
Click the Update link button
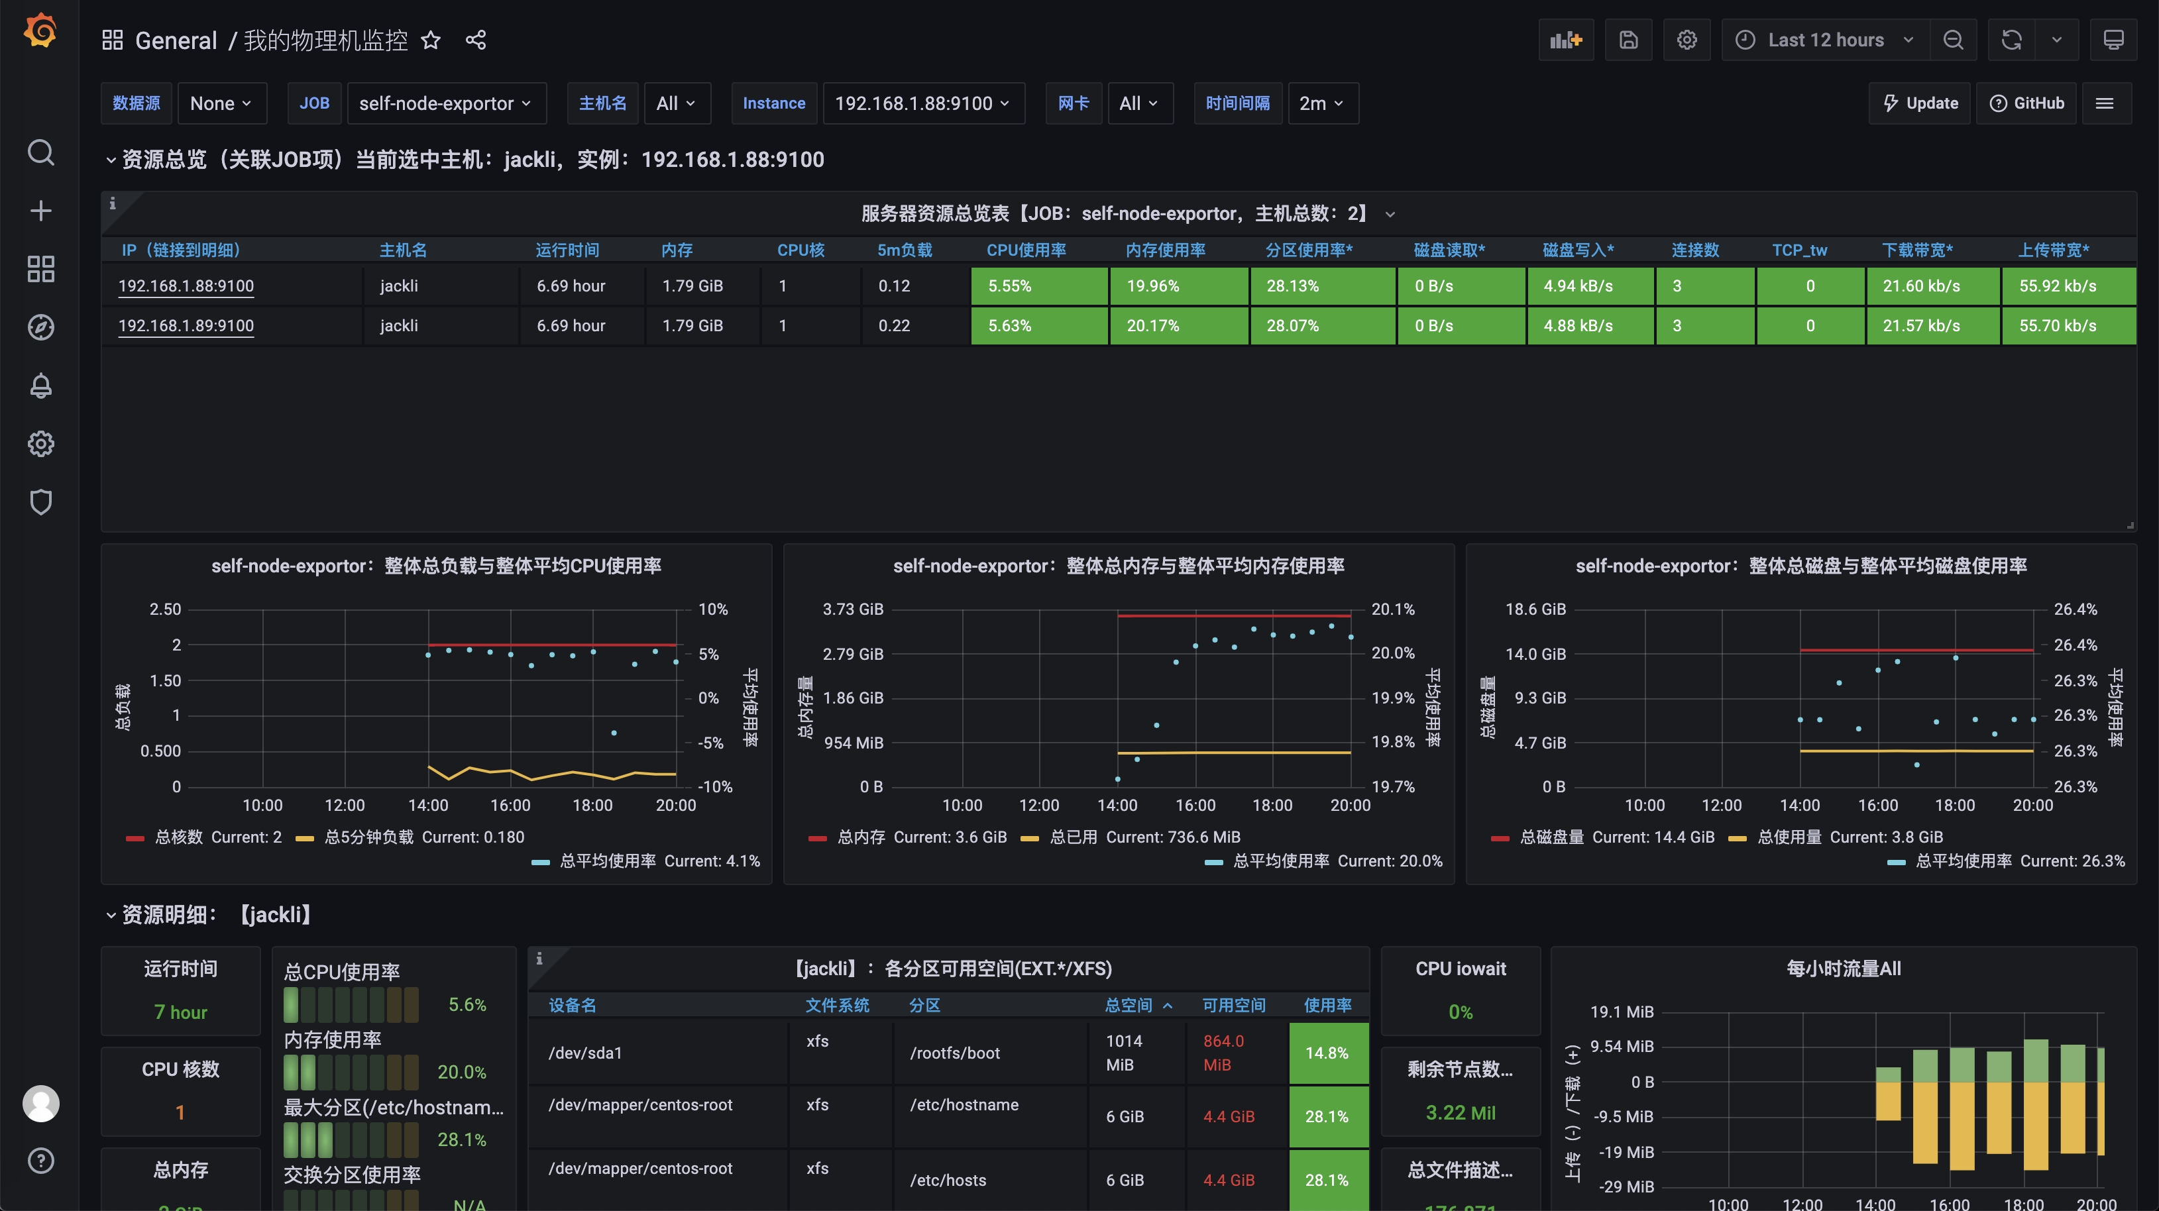pos(1920,103)
